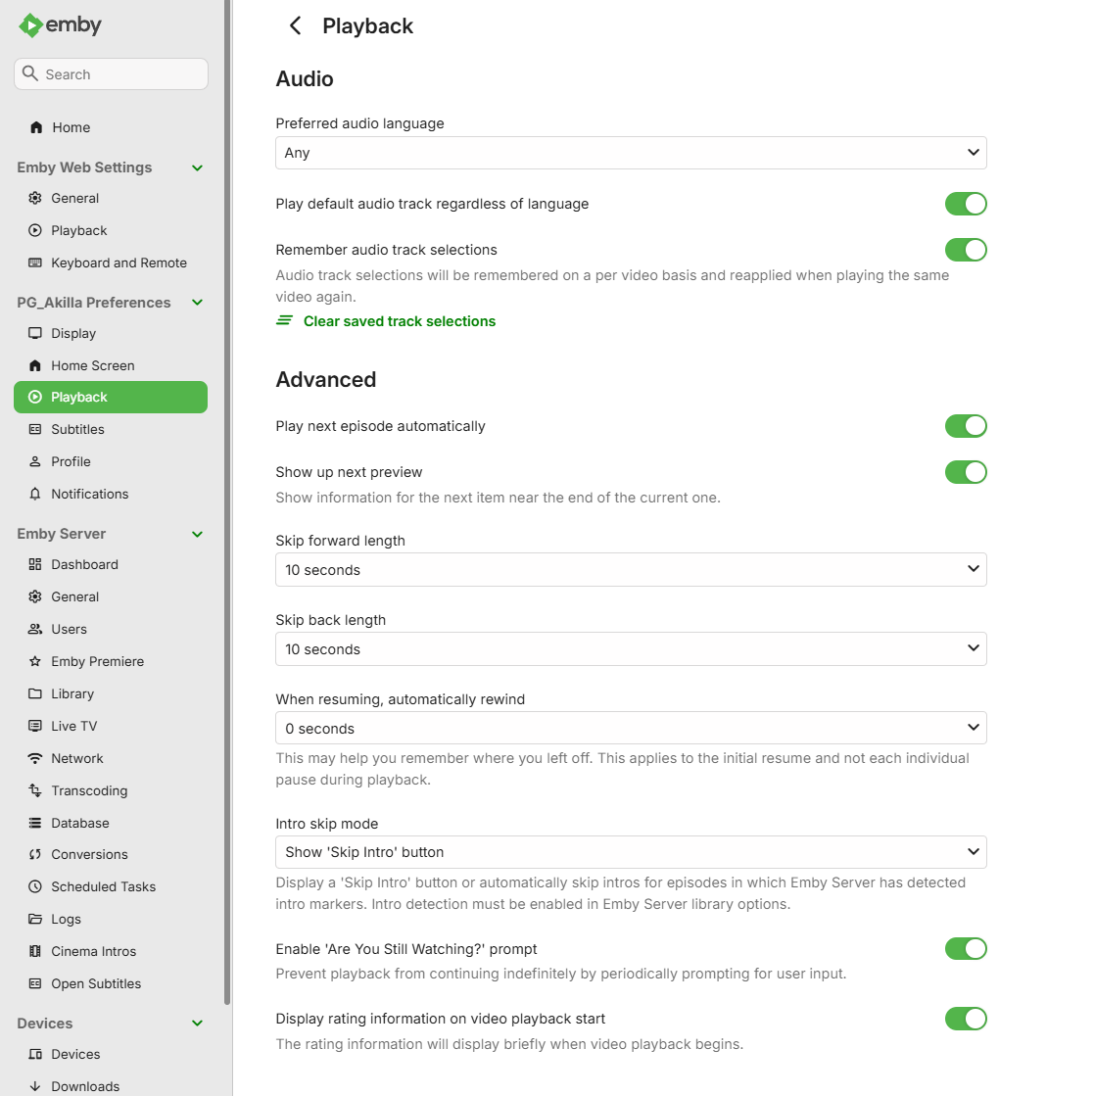Click Clear saved track selections link
Viewport: 1094px width, 1096px height.
pos(399,321)
